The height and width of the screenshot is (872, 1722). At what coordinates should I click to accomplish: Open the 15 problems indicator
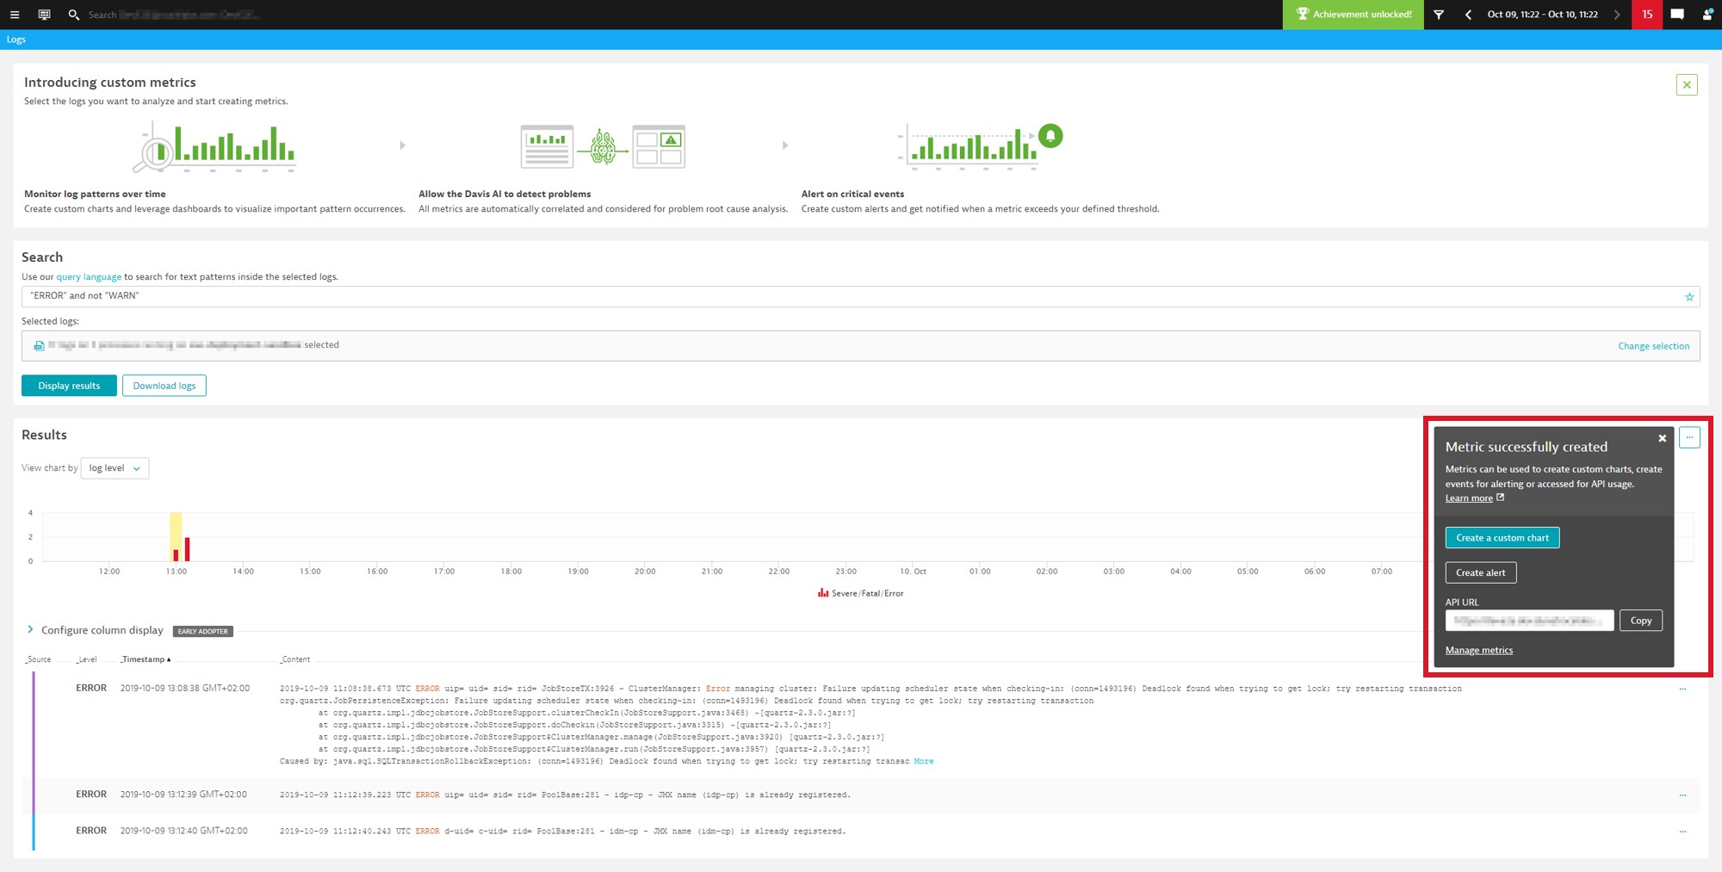click(x=1647, y=15)
